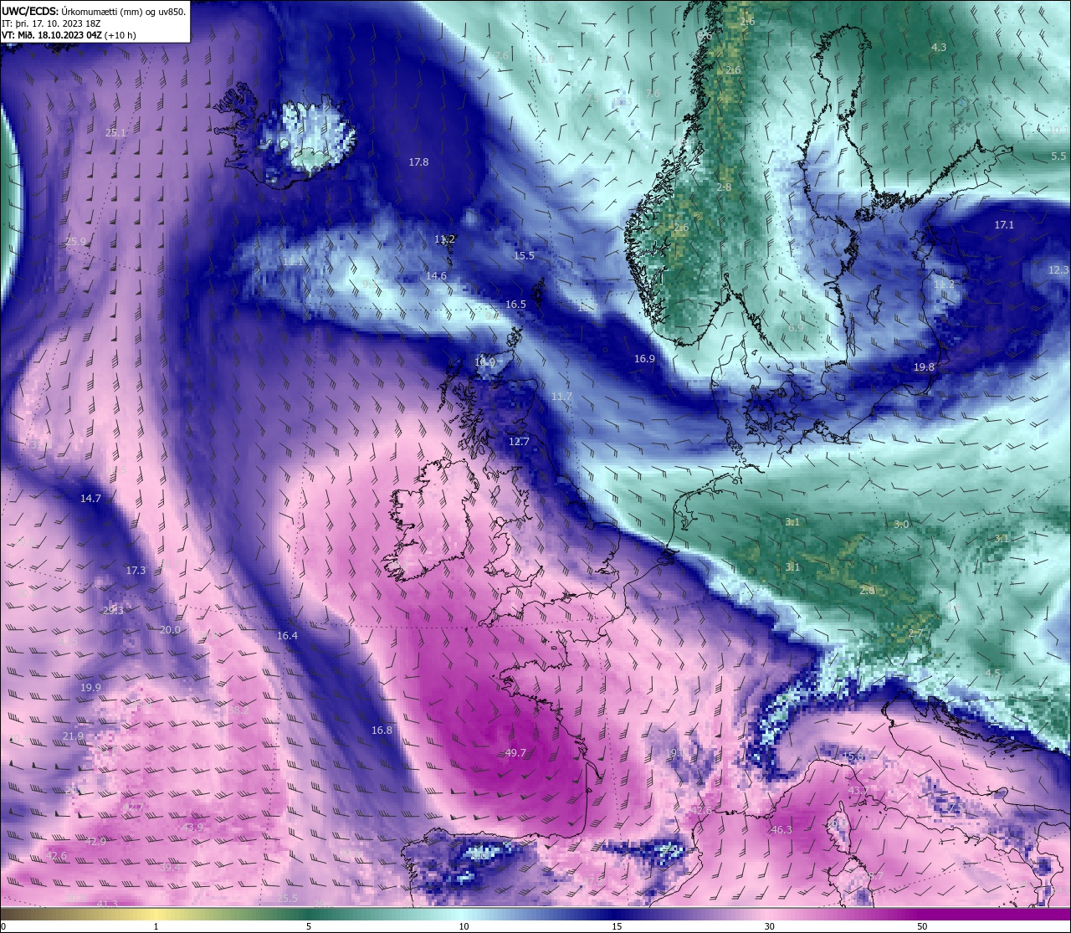This screenshot has width=1071, height=933.
Task: Click the legend tick label 15
Action: coord(617,926)
